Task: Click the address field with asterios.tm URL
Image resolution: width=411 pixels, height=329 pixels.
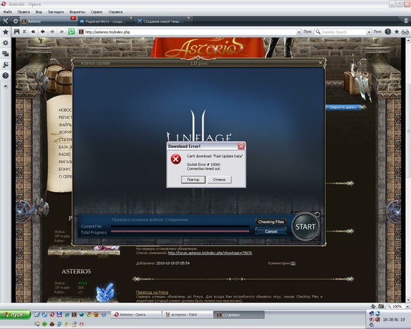Action: coord(190,32)
